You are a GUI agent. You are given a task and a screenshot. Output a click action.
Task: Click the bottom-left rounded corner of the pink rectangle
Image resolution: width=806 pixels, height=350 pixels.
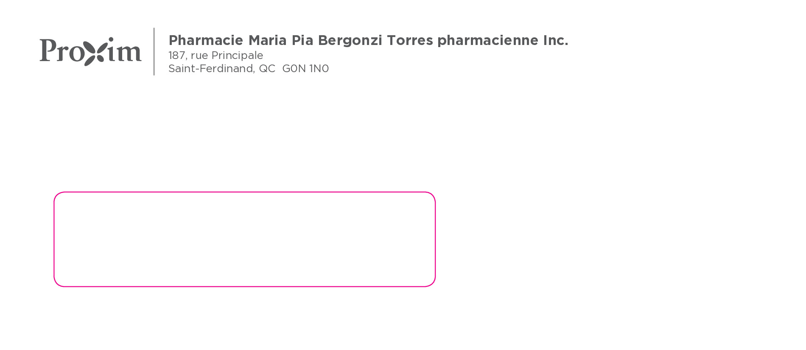coord(57,283)
